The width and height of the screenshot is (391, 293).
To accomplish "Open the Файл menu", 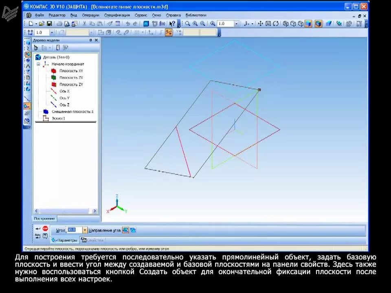I will click(x=40, y=15).
